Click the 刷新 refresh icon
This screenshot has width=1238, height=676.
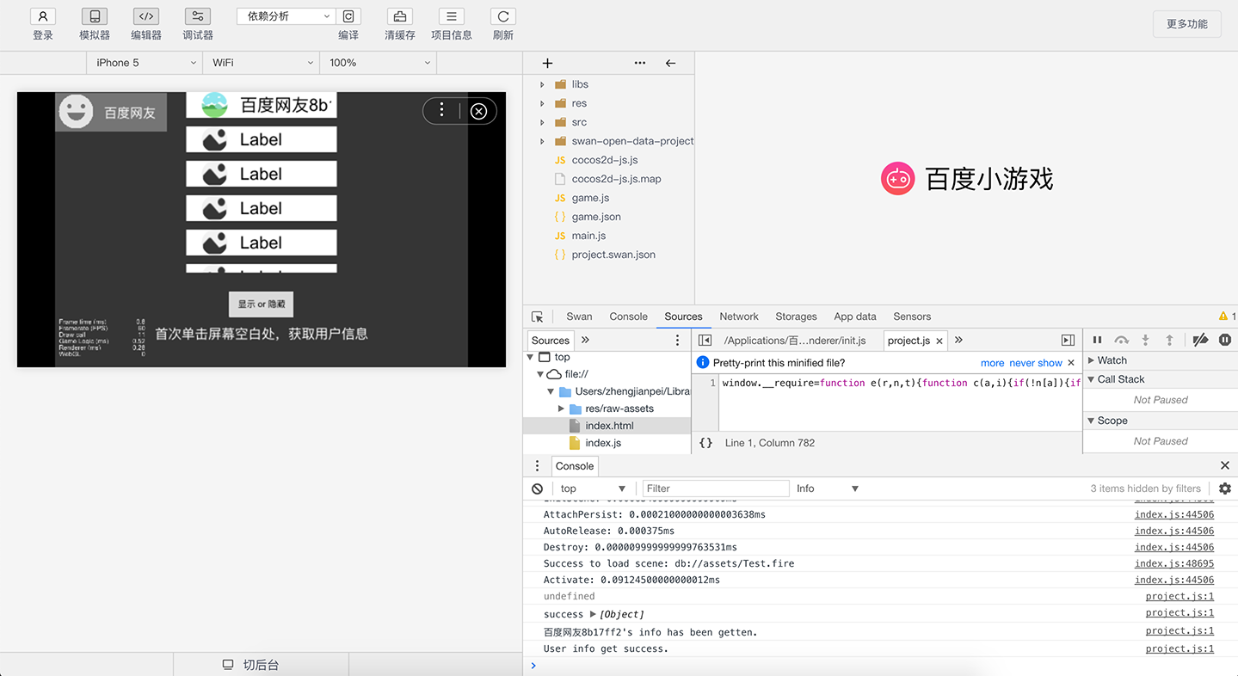[x=503, y=16]
